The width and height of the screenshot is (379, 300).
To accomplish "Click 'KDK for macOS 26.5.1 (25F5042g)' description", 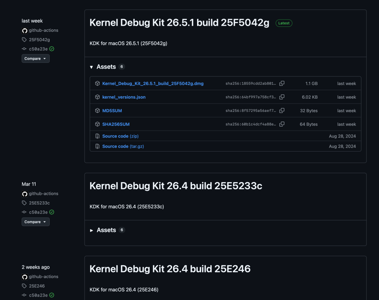I will pyautogui.click(x=128, y=43).
